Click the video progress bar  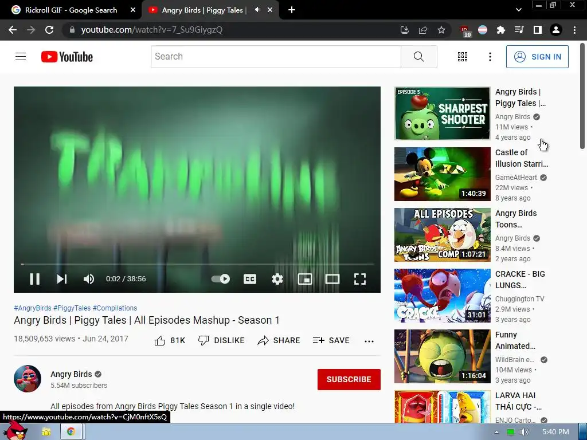coord(197,264)
